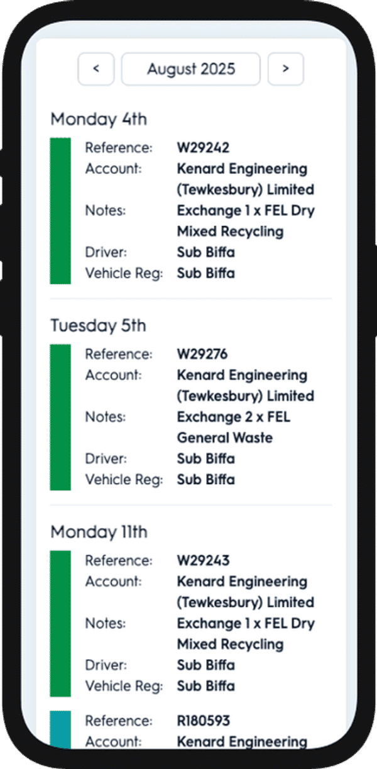Click the Monday 4th day header
The width and height of the screenshot is (377, 769).
click(x=98, y=119)
